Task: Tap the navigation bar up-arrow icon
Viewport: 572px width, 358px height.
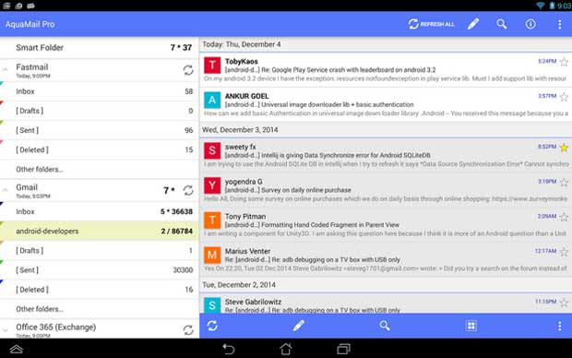Action: [x=16, y=350]
